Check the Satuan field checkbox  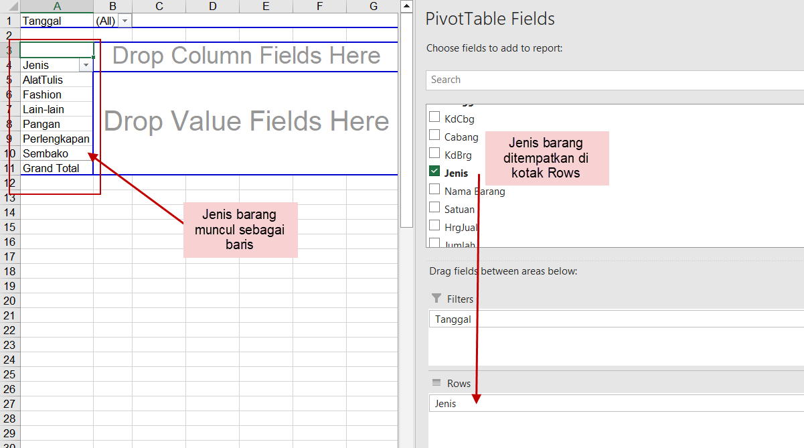point(434,208)
